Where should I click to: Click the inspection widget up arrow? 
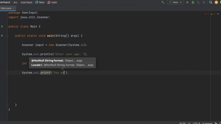point(218,14)
